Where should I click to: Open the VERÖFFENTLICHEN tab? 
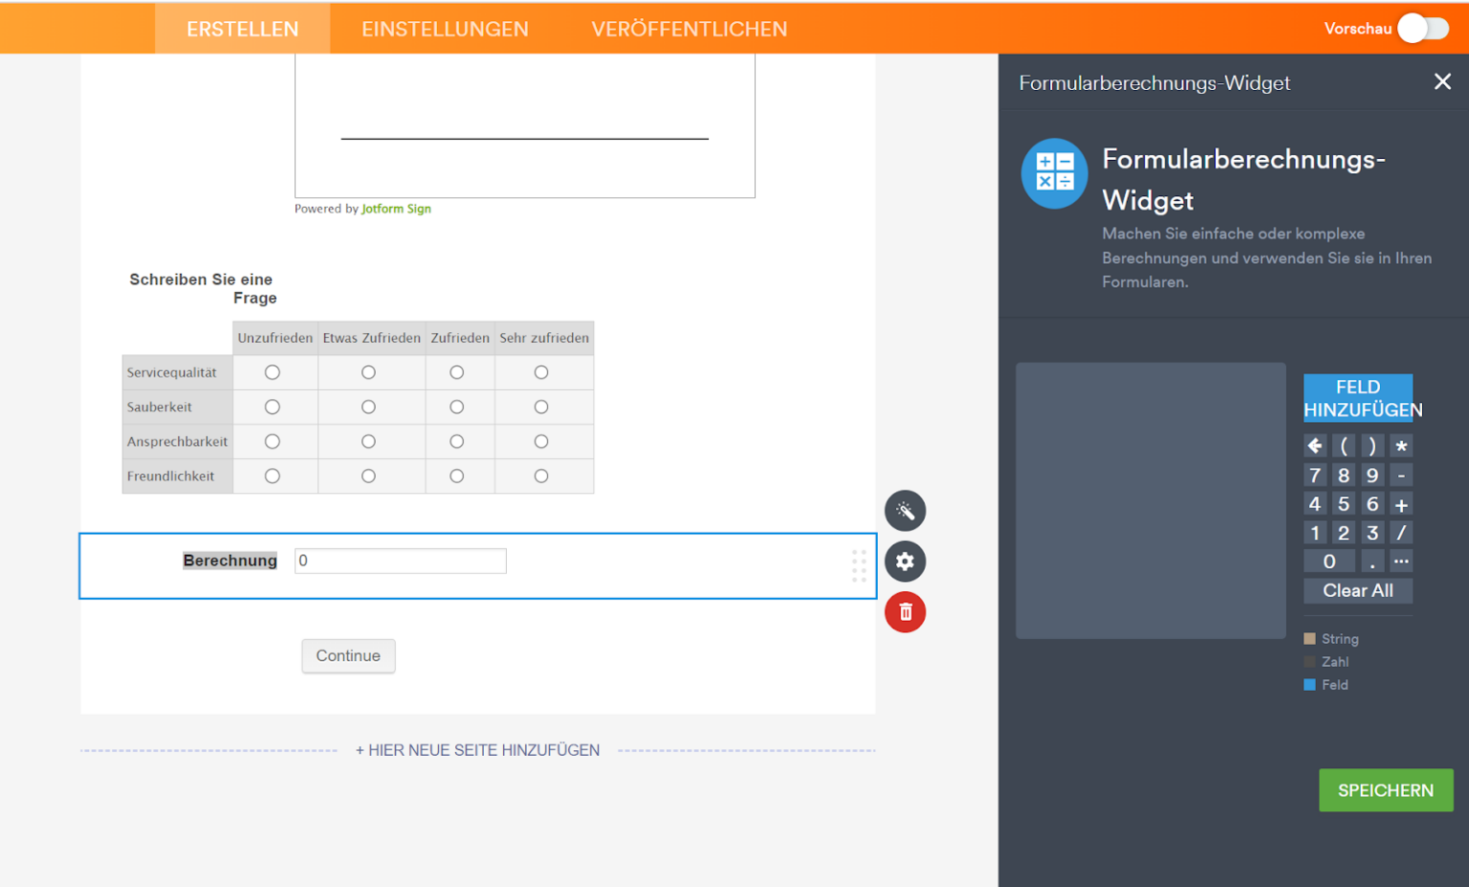[x=690, y=29]
